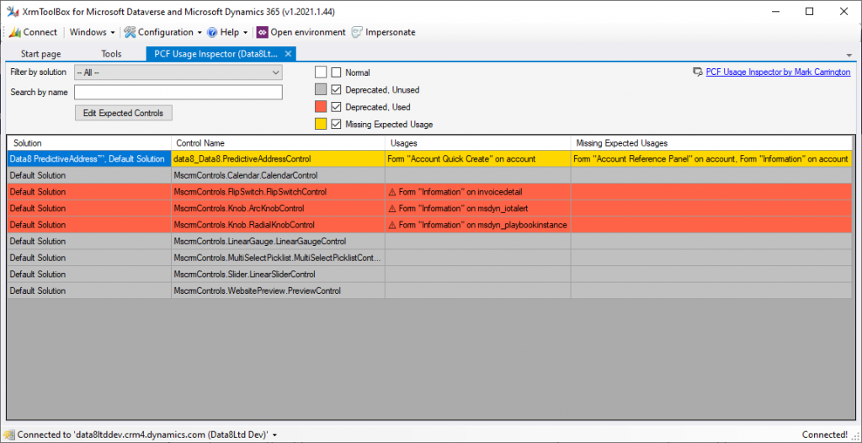Click the Configuration wrench icon
This screenshot has width=862, height=443.
click(130, 32)
